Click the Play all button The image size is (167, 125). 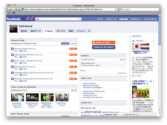(x=65, y=44)
